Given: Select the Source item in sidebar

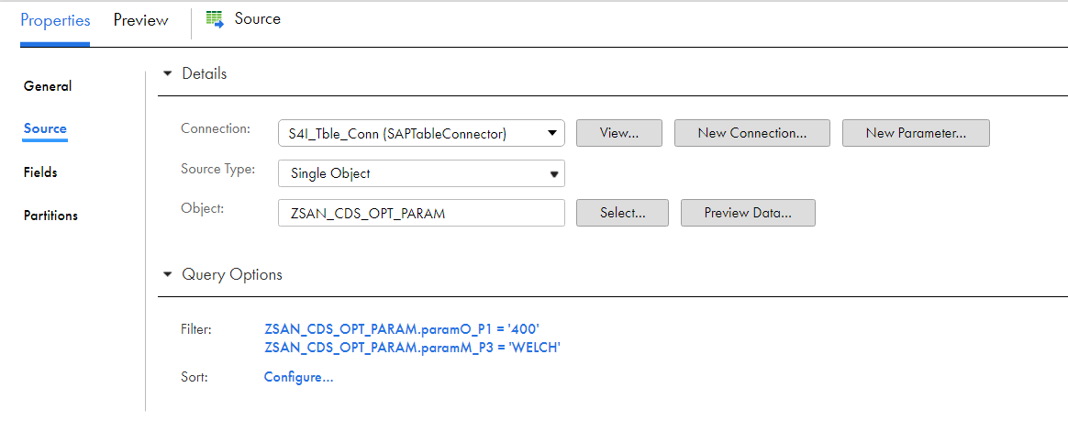Looking at the screenshot, I should click(x=45, y=128).
